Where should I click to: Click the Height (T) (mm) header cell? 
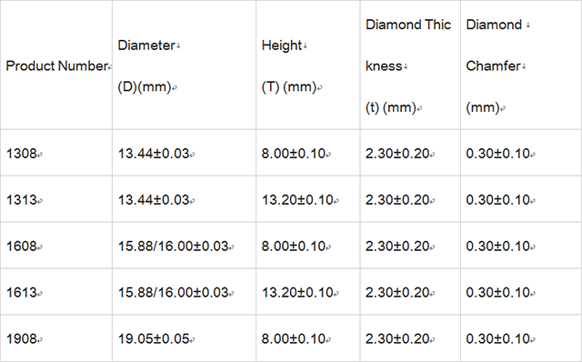[x=308, y=65]
